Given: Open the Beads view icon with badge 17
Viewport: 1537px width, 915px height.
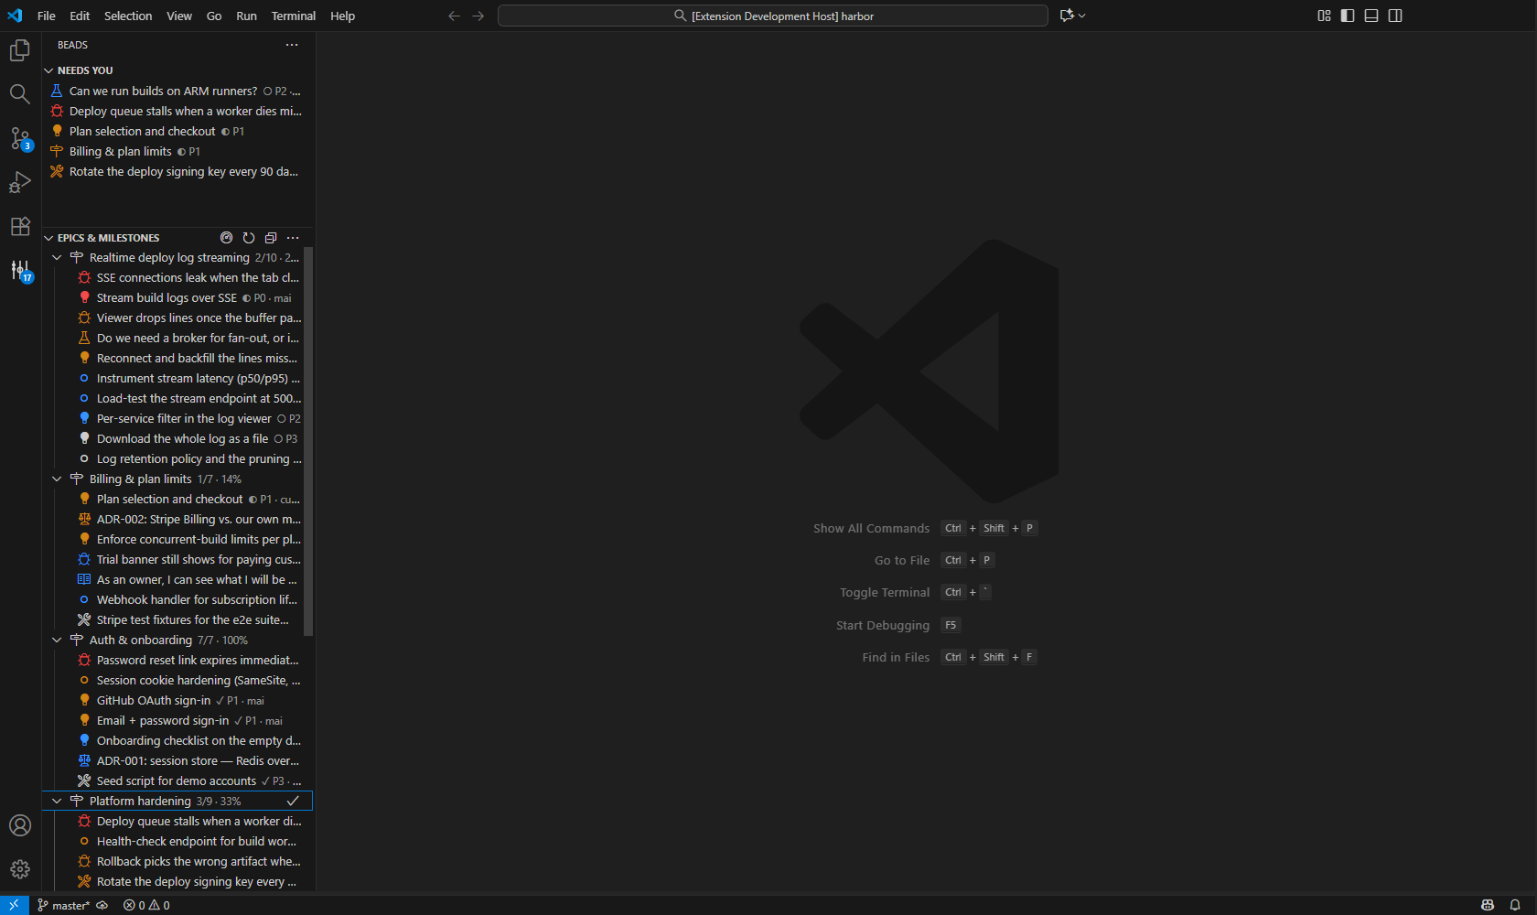Looking at the screenshot, I should coord(20,270).
